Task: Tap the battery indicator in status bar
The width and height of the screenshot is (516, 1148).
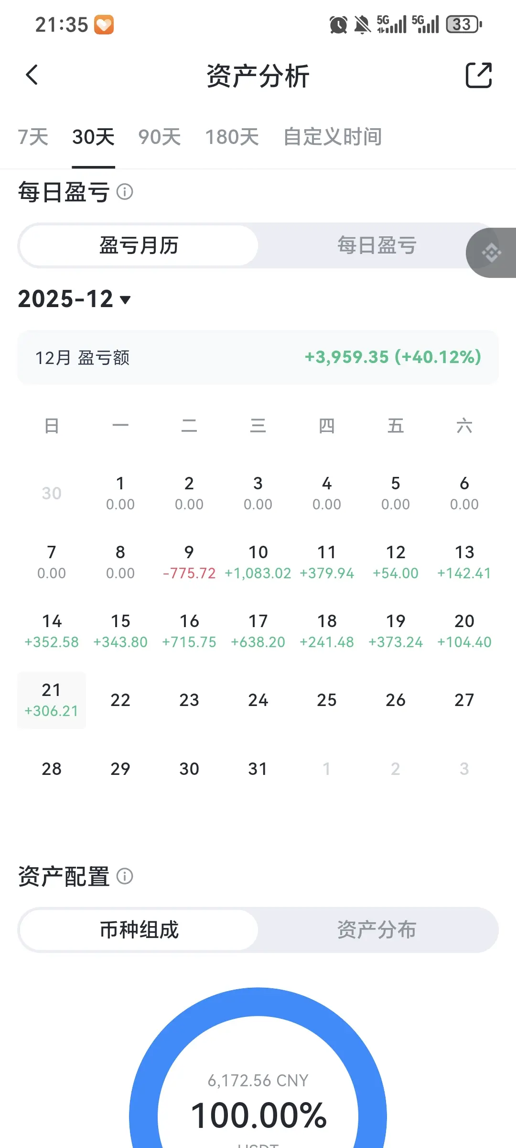Action: coord(464,24)
